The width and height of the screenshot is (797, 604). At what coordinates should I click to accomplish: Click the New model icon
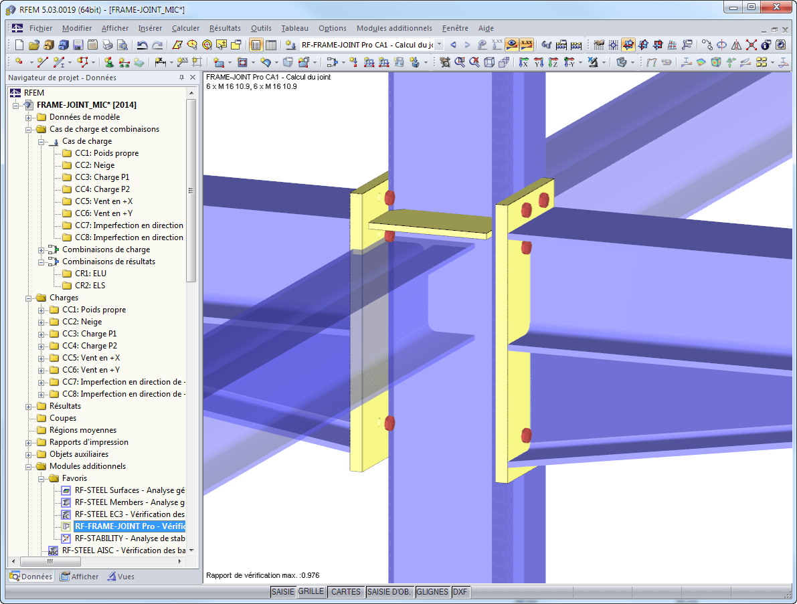pyautogui.click(x=19, y=45)
